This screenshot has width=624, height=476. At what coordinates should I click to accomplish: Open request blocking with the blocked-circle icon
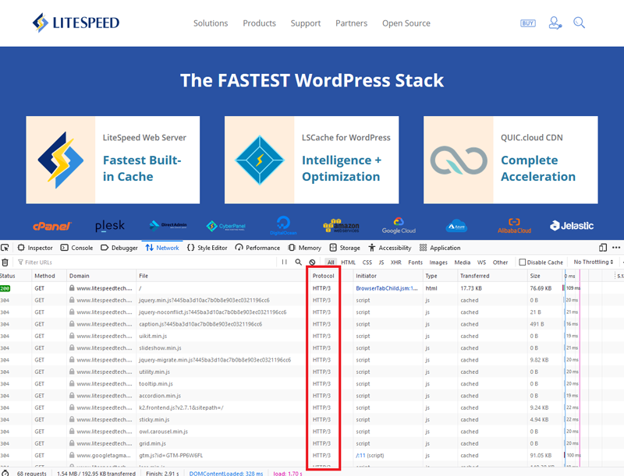312,263
